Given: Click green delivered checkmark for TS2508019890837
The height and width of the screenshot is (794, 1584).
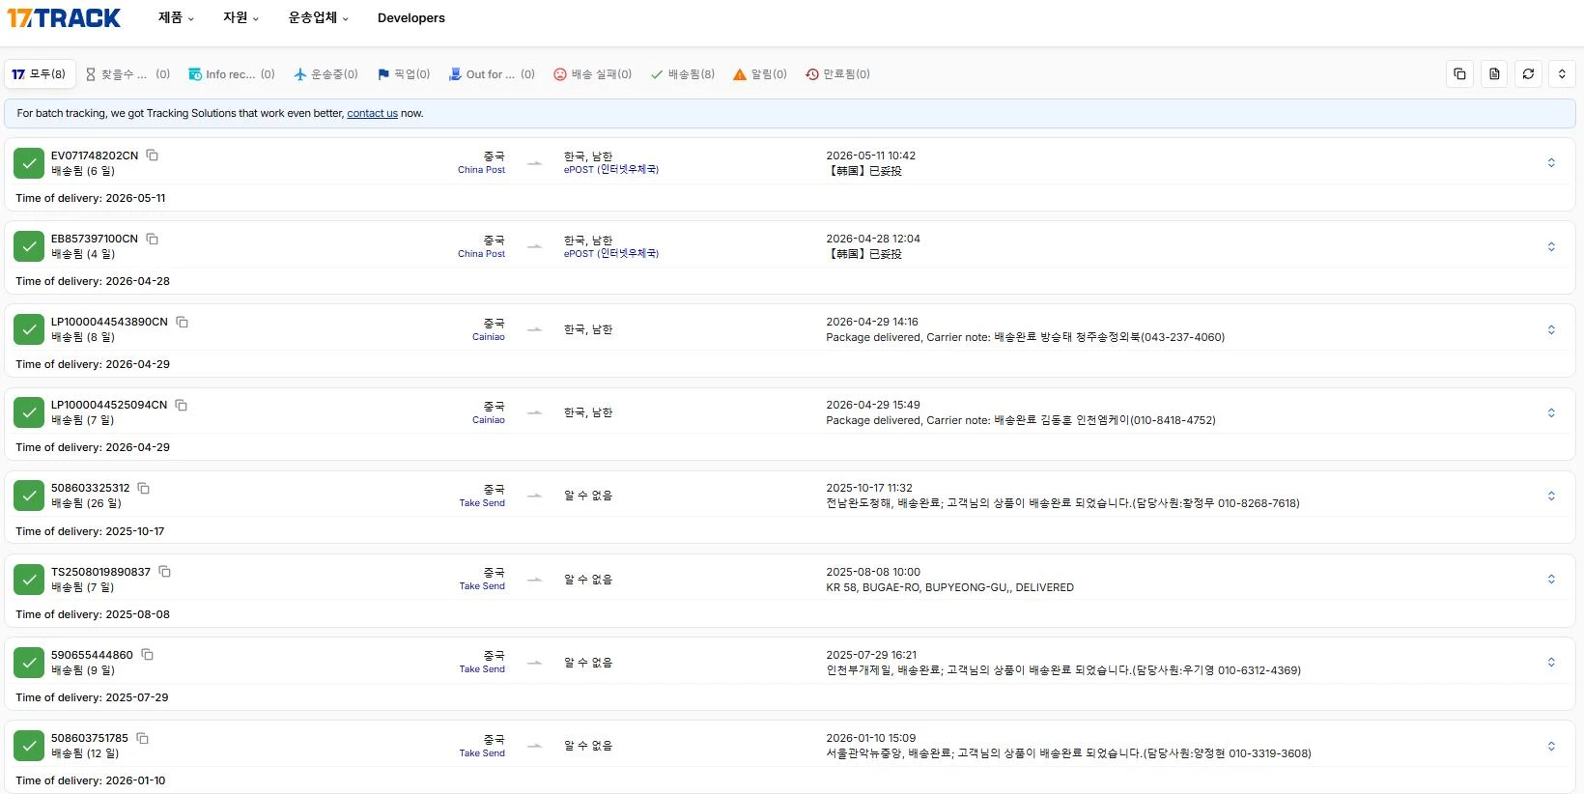Looking at the screenshot, I should tap(29, 580).
